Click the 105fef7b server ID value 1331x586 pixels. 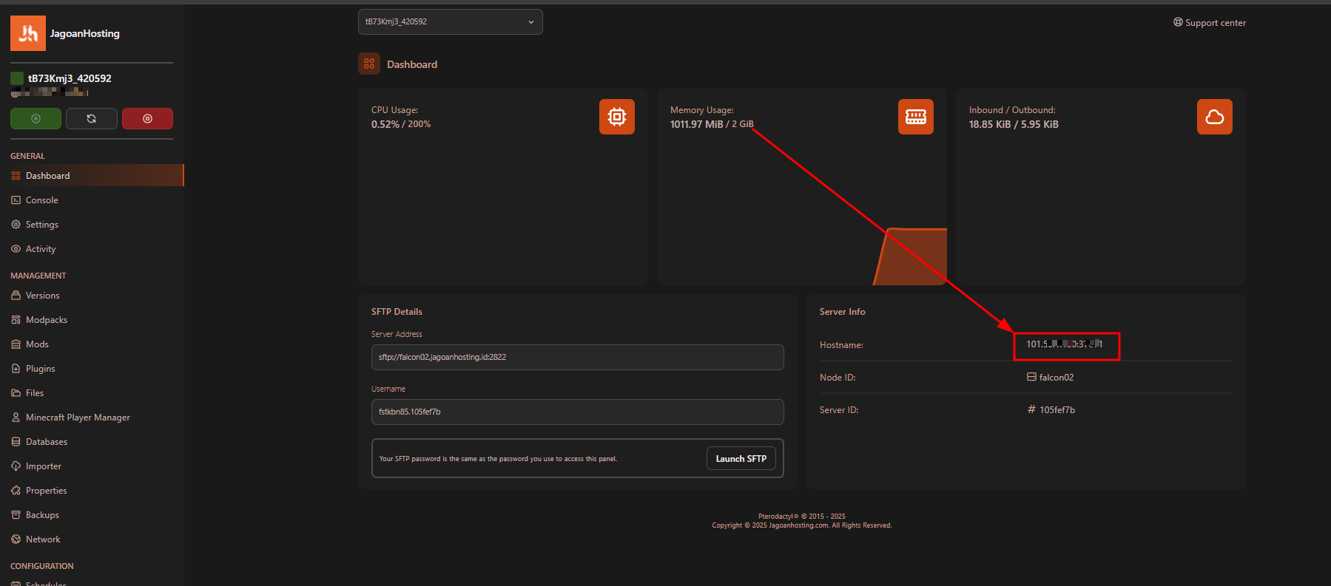click(1057, 409)
